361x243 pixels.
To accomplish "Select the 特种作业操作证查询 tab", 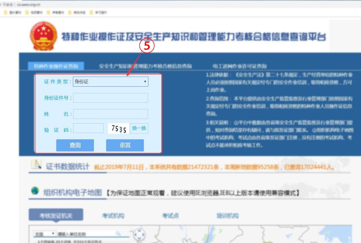I will point(56,66).
